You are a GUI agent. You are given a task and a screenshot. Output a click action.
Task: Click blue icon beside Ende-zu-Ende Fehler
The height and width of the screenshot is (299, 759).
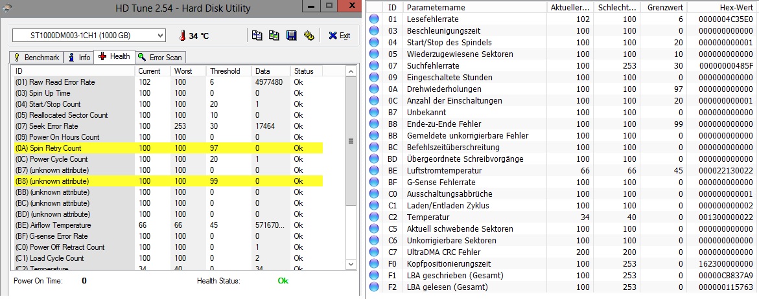pyautogui.click(x=373, y=124)
